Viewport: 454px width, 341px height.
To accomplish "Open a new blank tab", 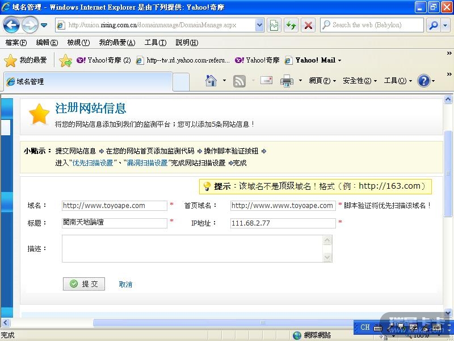I will click(181, 82).
